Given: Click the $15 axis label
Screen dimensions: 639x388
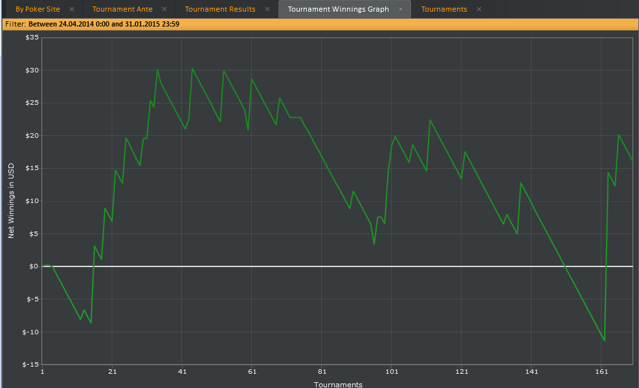Looking at the screenshot, I should pyautogui.click(x=32, y=168).
